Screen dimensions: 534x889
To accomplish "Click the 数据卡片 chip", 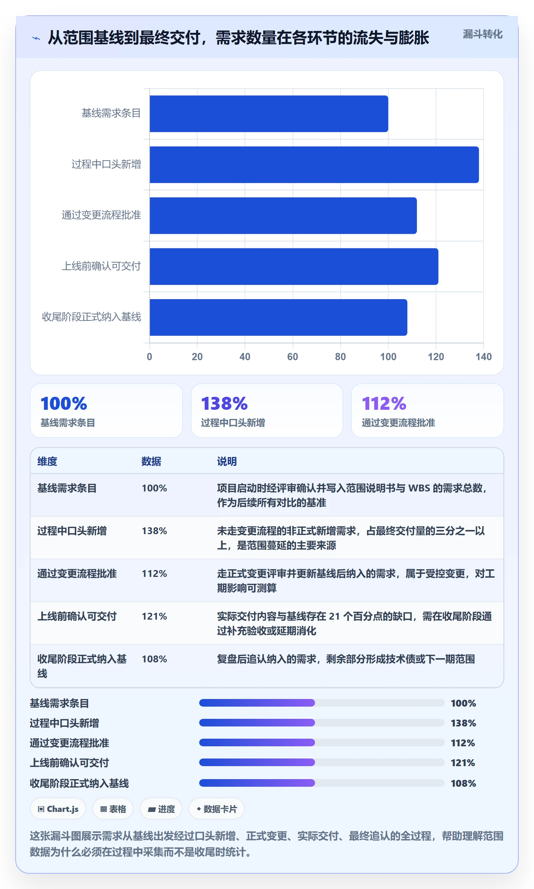I will [x=216, y=808].
